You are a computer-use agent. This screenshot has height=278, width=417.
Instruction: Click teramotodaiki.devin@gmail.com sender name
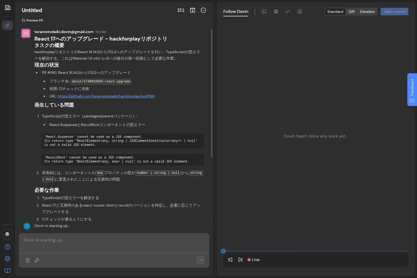[x=64, y=32]
